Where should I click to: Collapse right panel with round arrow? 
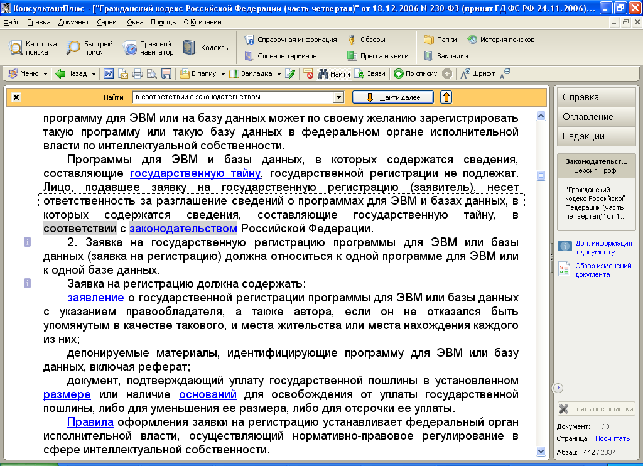point(558,387)
